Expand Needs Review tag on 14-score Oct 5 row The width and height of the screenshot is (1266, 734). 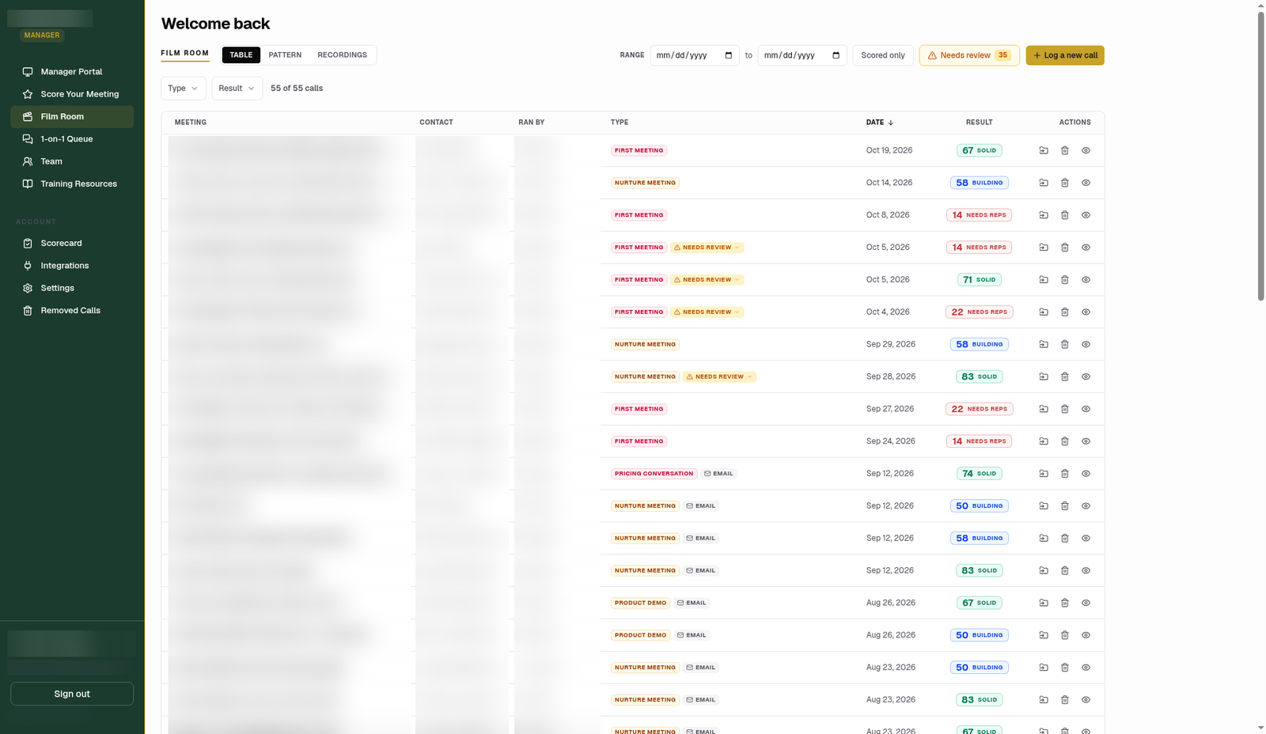click(707, 248)
